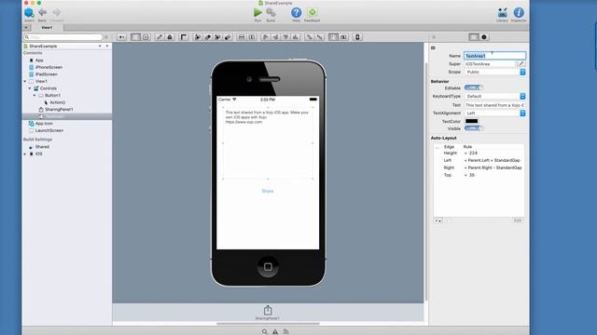Click the fill height layout icon

252,37
